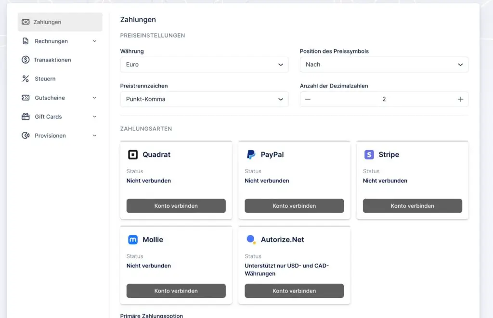This screenshot has width=493, height=318.
Task: Open the Preistrennzeichen dropdown
Action: tap(204, 99)
